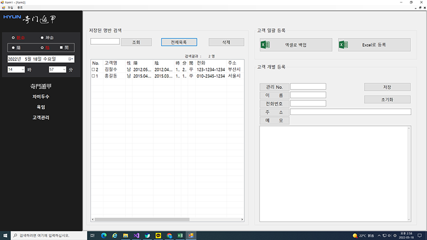
Task: Open the Windows Start menu
Action: point(5,235)
